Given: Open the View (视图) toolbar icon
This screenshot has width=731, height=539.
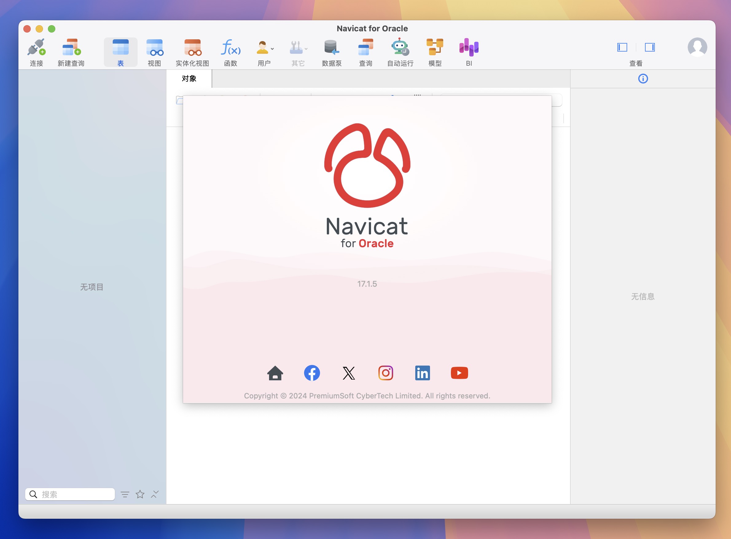Looking at the screenshot, I should [x=154, y=47].
